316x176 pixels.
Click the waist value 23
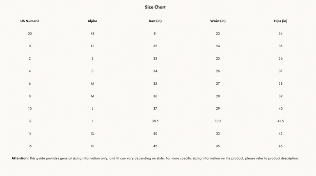[x=218, y=34]
